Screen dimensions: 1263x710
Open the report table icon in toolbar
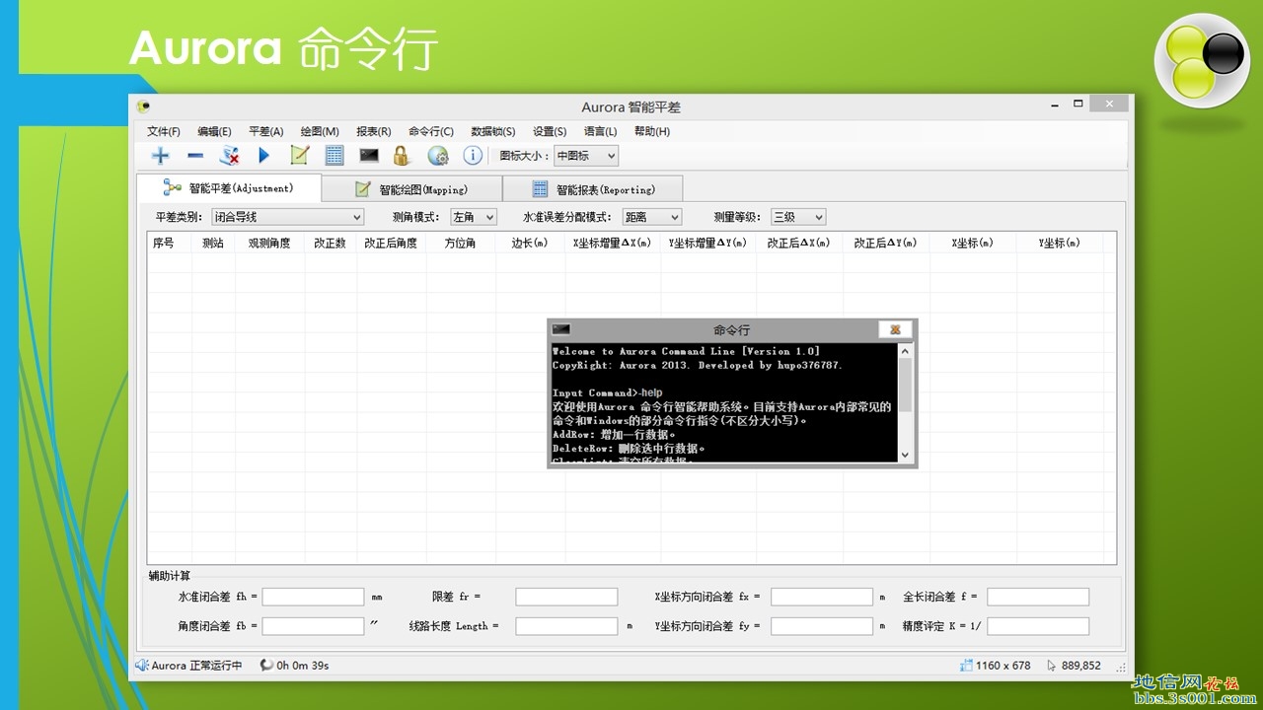click(334, 155)
